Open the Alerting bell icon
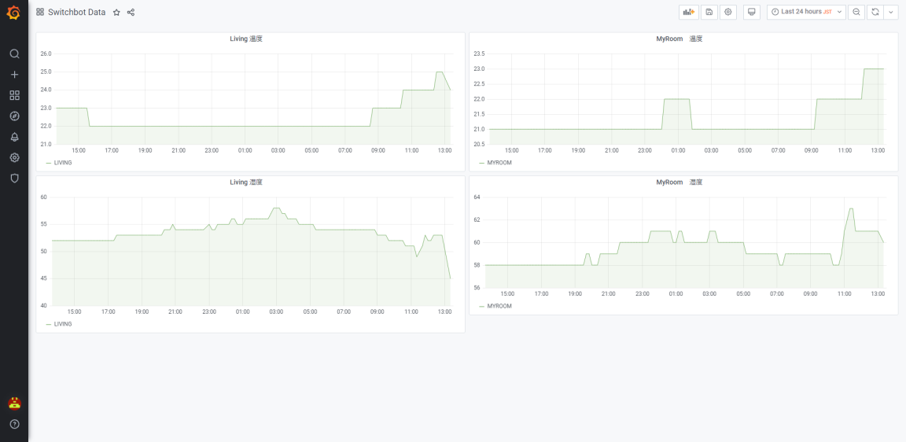Image resolution: width=906 pixels, height=442 pixels. click(x=14, y=137)
